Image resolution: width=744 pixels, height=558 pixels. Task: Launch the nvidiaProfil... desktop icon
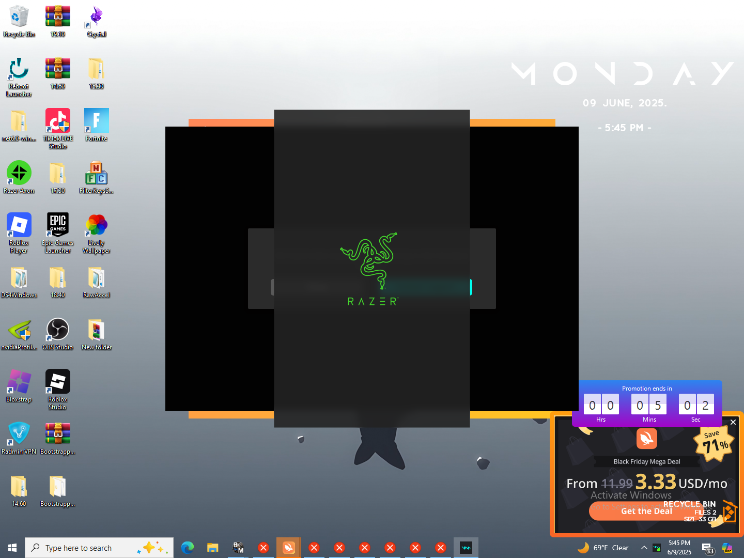(19, 335)
